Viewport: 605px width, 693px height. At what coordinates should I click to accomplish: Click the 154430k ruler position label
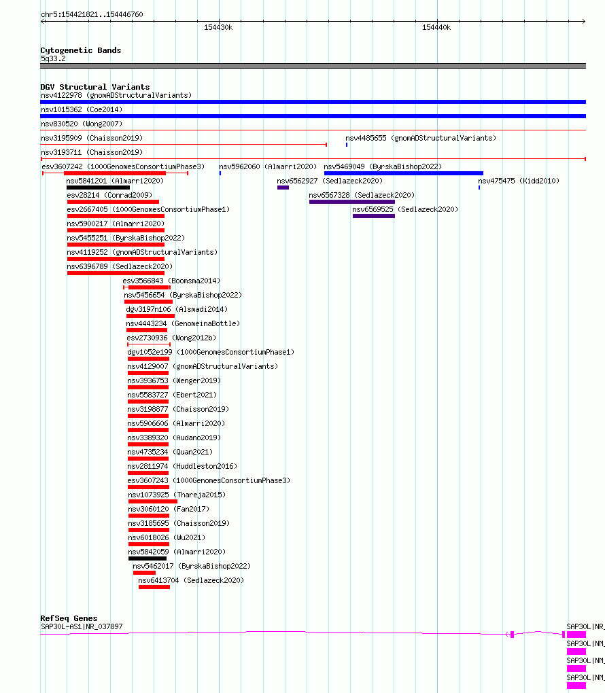[218, 27]
